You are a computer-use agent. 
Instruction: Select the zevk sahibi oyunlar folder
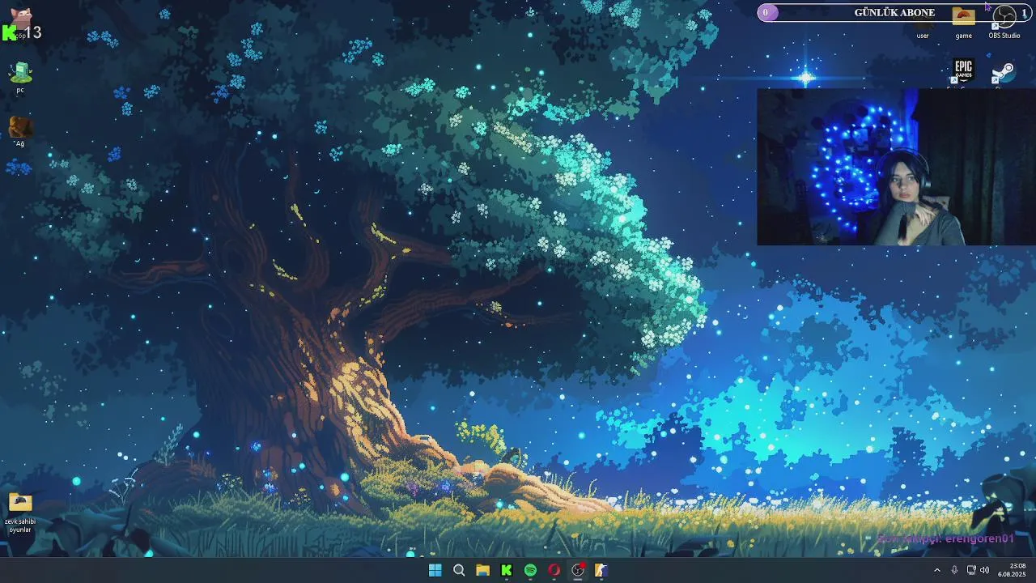click(20, 513)
